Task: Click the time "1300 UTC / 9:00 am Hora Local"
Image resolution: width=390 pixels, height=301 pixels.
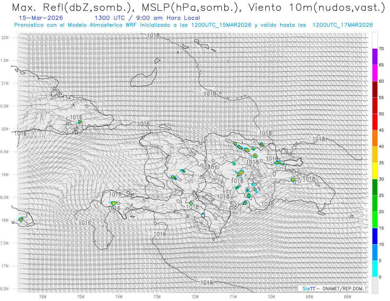Action: (147, 18)
